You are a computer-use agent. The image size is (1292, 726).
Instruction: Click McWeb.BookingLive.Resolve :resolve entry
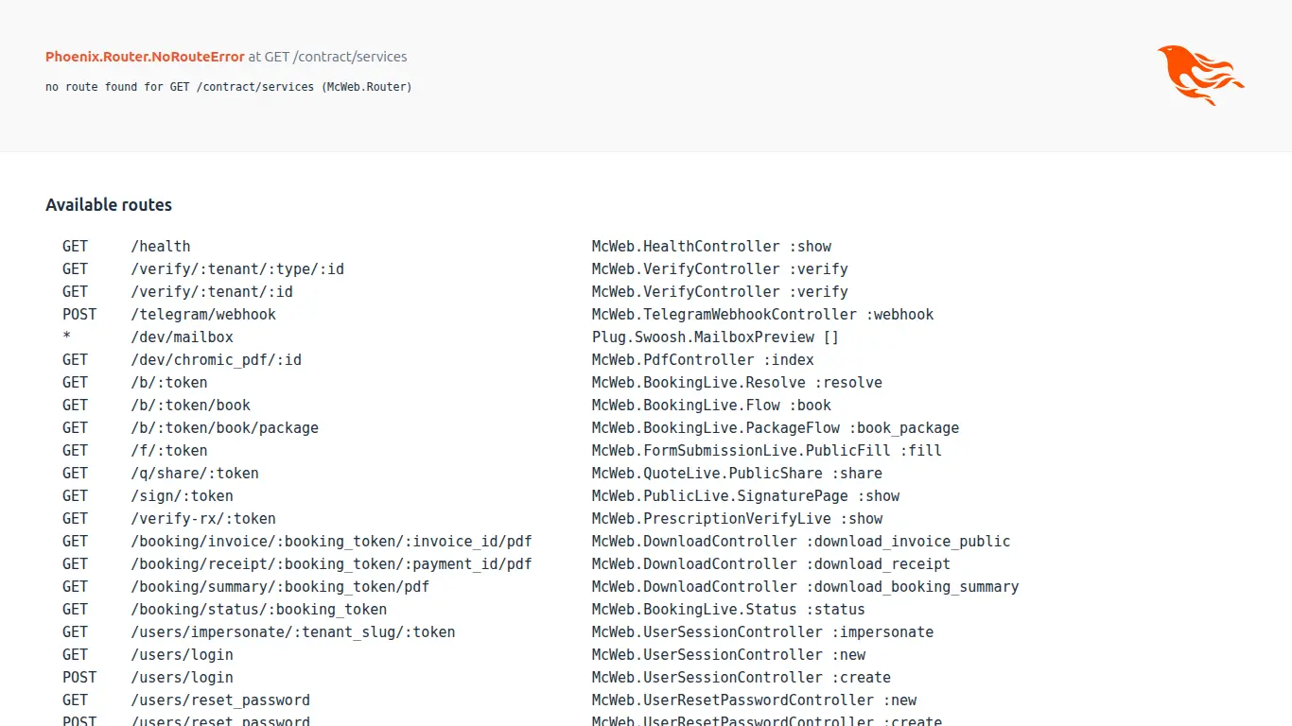[x=738, y=383]
